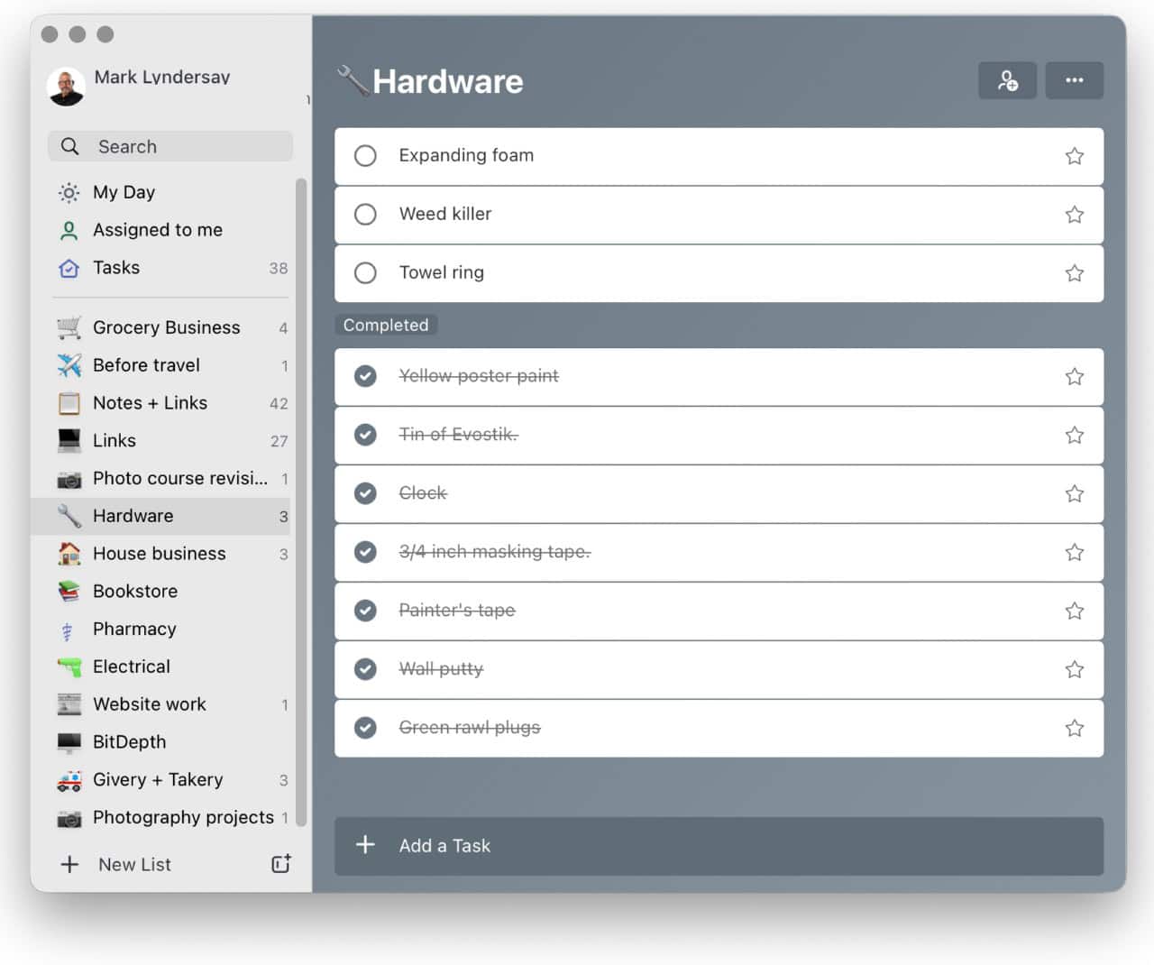Create a New List

(x=133, y=864)
